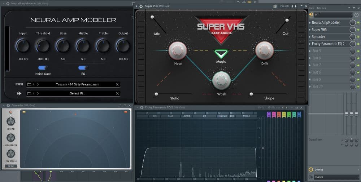The height and width of the screenshot is (182, 361).
Task: Click the folder icon beside Select IR
Action: point(29,93)
